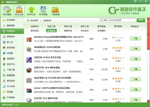Select 下载工具 sidebar item
150x107 pixels.
pyautogui.click(x=12, y=70)
